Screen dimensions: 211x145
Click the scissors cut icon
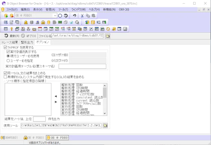coord(82,16)
